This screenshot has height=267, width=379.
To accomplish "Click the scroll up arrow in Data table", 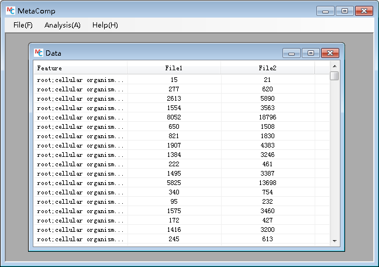I will click(334, 66).
